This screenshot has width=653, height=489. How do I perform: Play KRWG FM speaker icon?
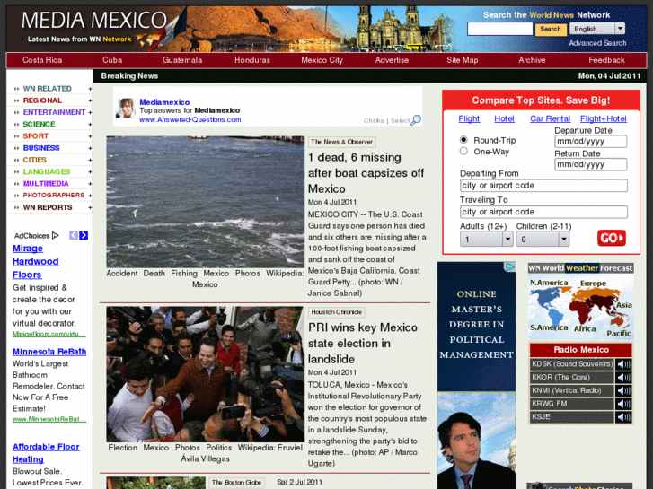pyautogui.click(x=623, y=404)
